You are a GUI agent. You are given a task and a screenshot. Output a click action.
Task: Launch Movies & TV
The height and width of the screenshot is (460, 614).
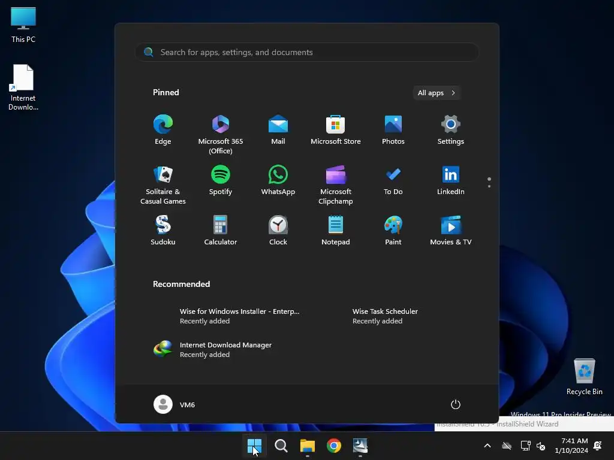click(x=451, y=231)
